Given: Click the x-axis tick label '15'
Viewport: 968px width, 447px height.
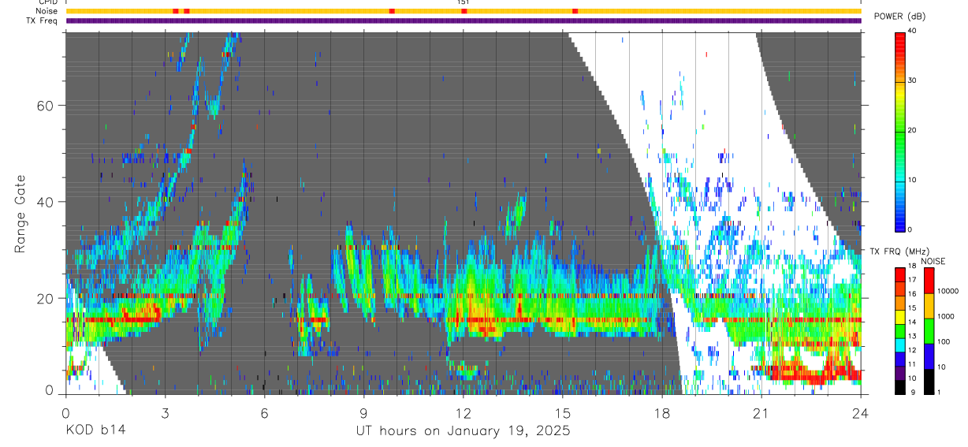Looking at the screenshot, I should (562, 414).
